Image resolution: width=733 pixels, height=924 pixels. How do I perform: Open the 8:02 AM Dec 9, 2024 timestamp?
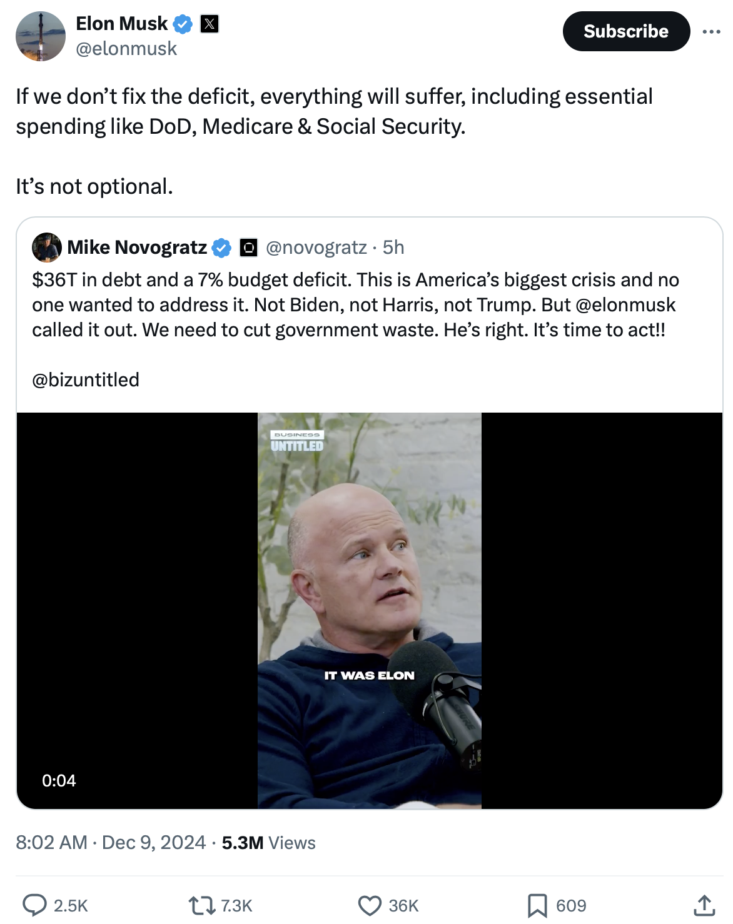pos(111,843)
